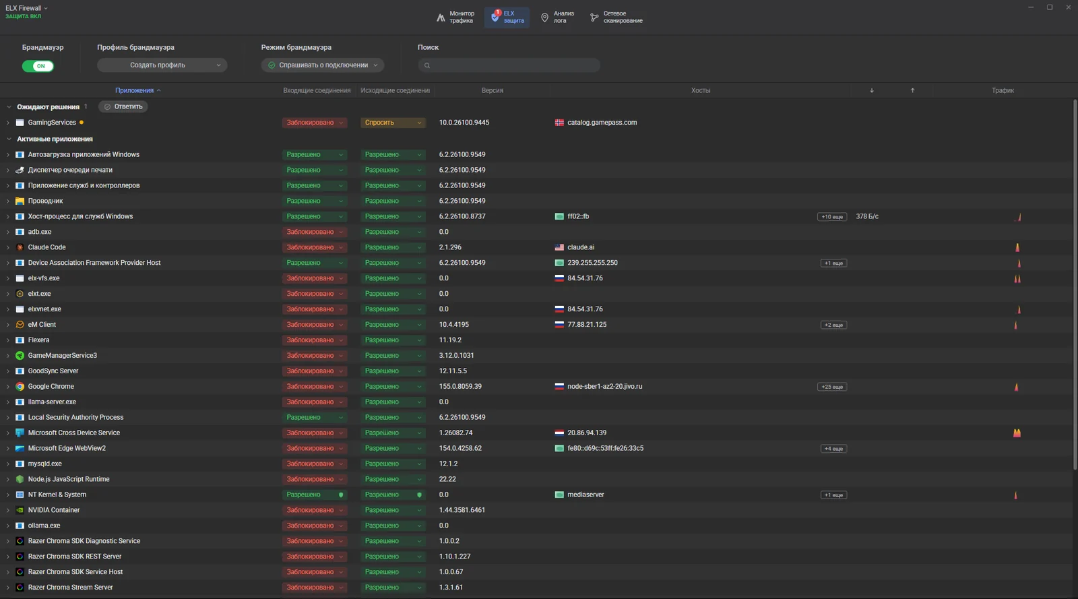The height and width of the screenshot is (599, 1078).
Task: Click the NT Kernel & System icon
Action: pyautogui.click(x=20, y=495)
